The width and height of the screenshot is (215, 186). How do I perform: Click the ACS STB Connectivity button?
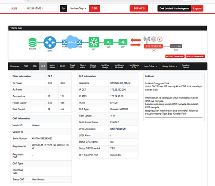click(x=195, y=56)
